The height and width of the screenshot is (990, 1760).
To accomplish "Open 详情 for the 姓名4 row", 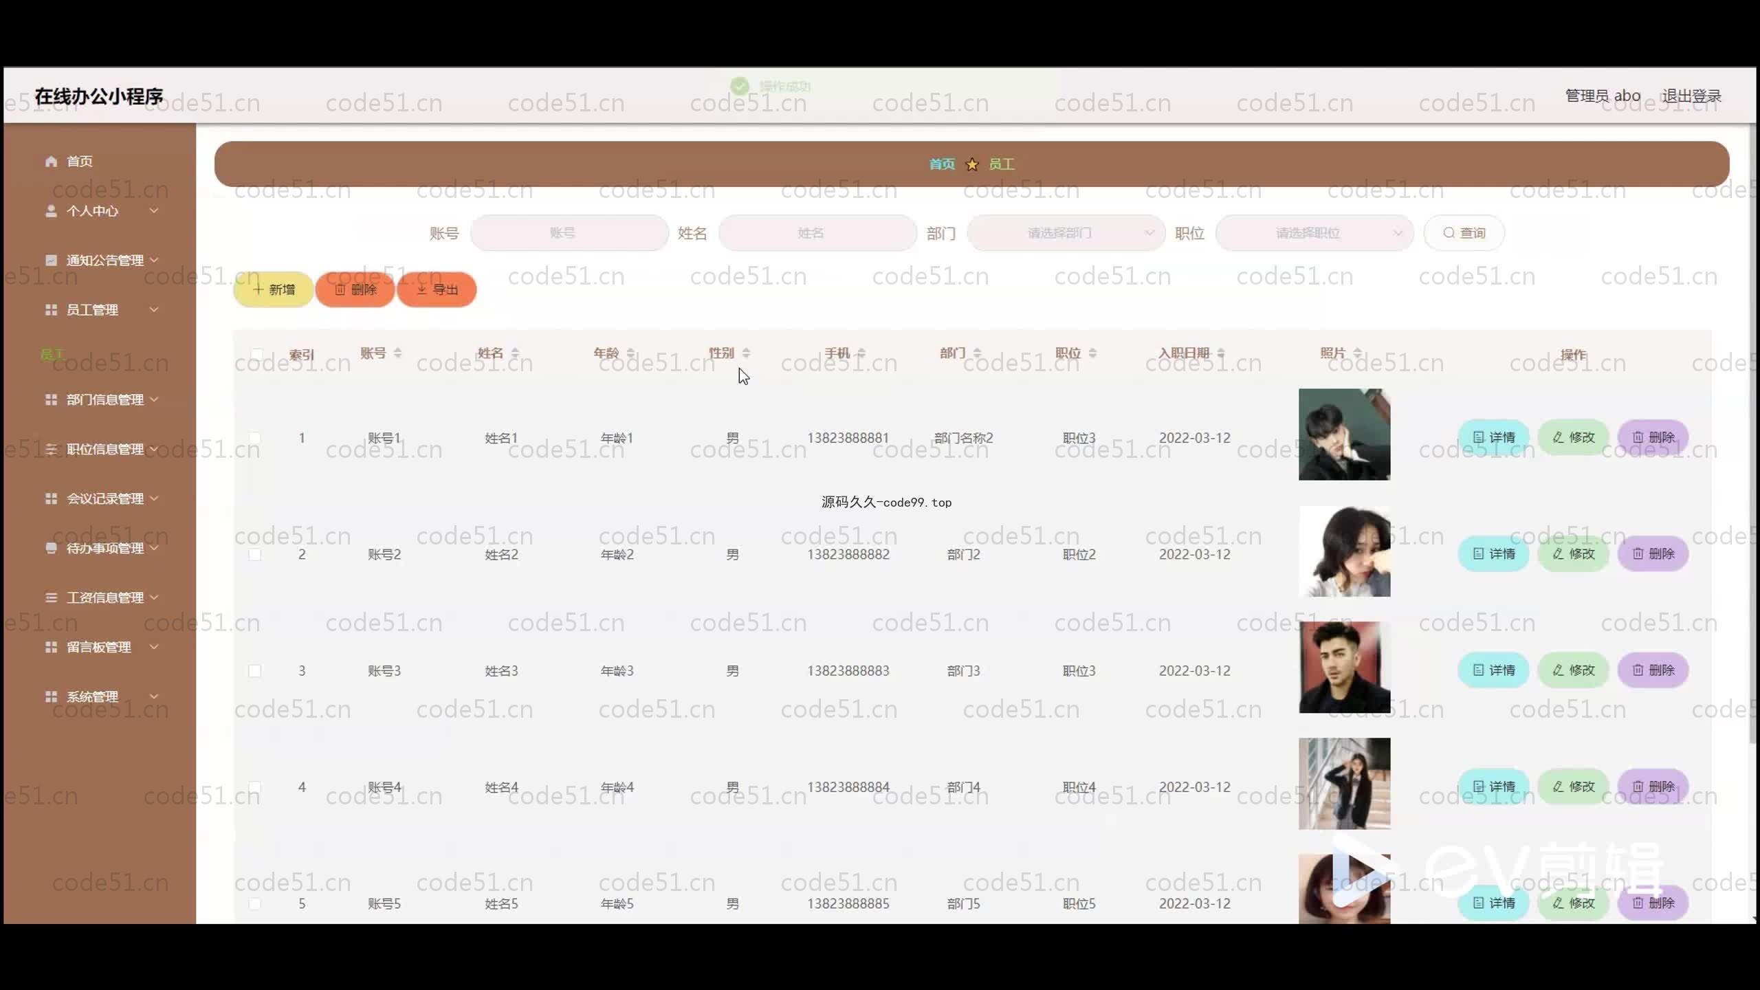I will pos(1493,786).
